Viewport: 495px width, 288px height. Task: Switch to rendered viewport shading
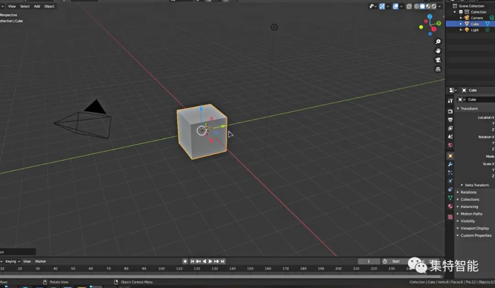click(x=434, y=6)
